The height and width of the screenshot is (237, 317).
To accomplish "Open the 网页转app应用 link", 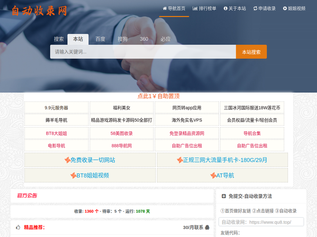I will [187, 108].
